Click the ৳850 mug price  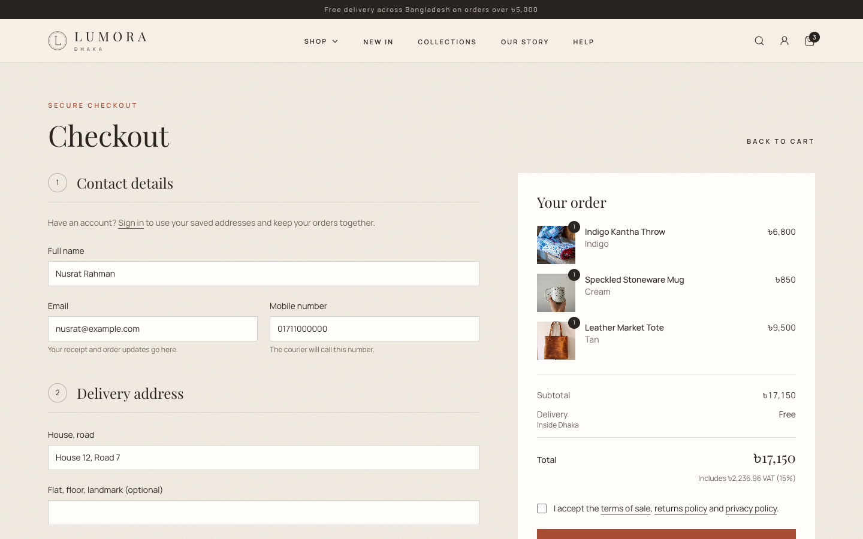785,280
